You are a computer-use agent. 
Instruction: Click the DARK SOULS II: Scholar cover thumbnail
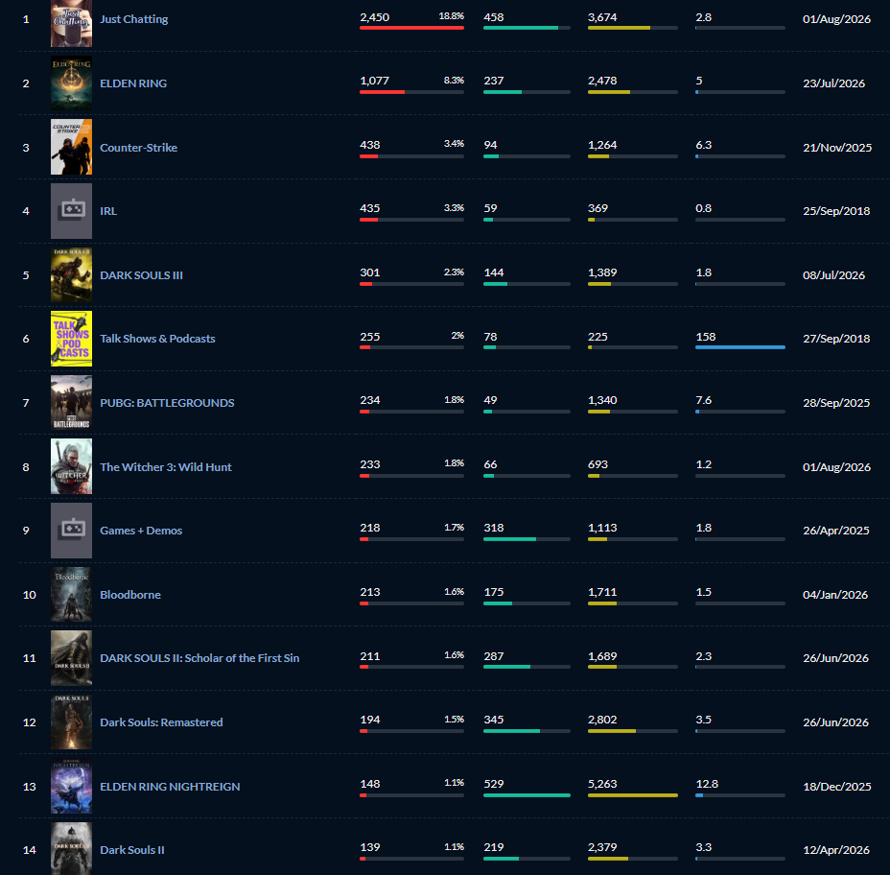71,658
